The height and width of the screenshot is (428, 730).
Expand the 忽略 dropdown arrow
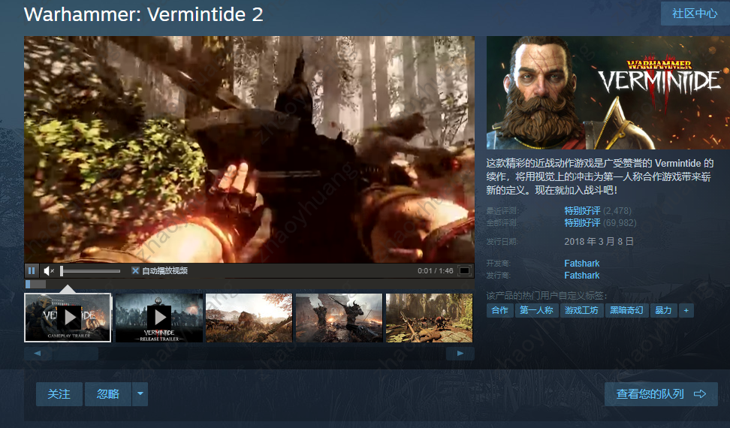pos(140,394)
